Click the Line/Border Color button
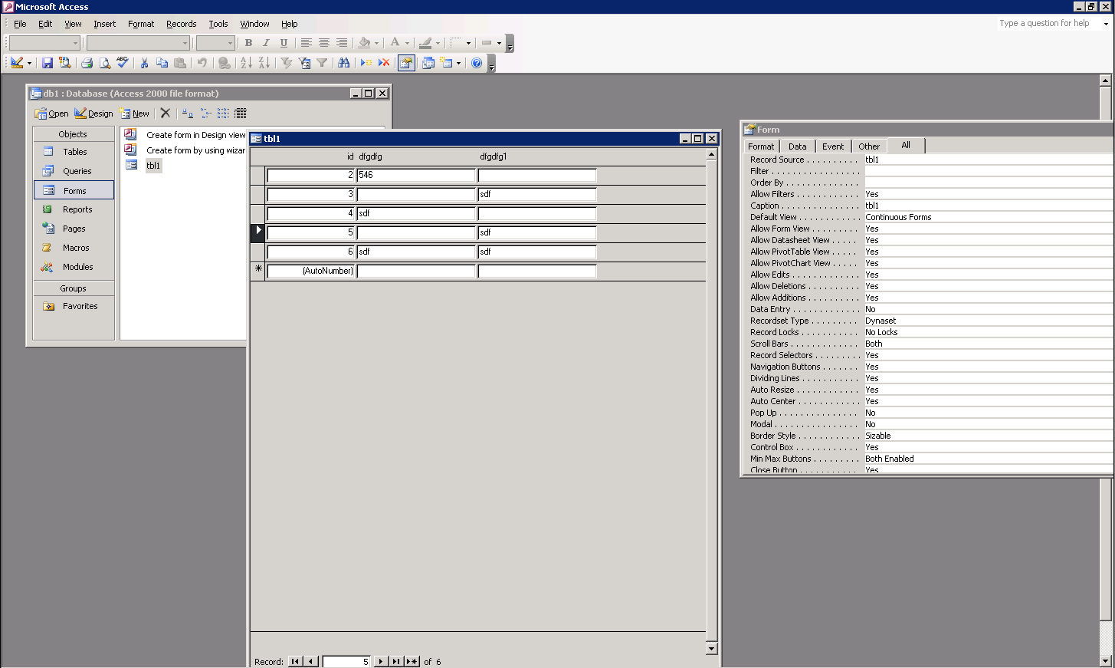1115x668 pixels. [426, 43]
